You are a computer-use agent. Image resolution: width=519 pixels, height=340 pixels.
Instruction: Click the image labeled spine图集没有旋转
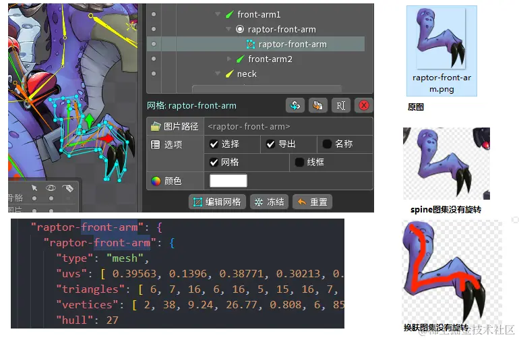[x=446, y=163]
